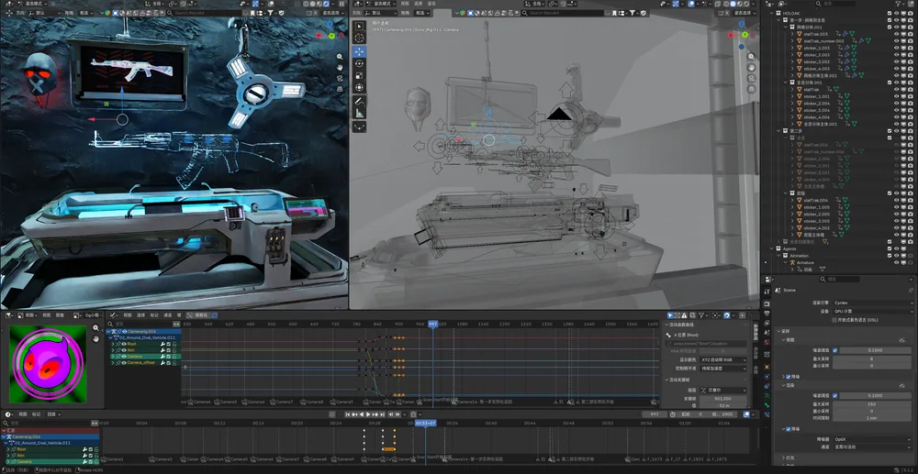Pin the Scene properties panel
The image size is (918, 474).
click(911, 290)
